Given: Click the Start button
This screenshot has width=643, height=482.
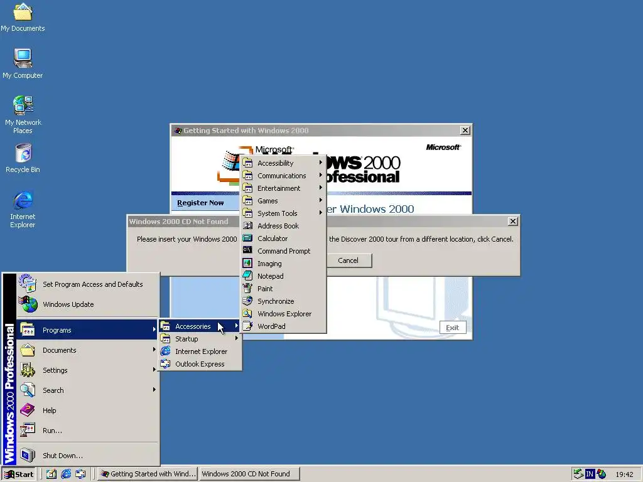Looking at the screenshot, I should (x=19, y=474).
